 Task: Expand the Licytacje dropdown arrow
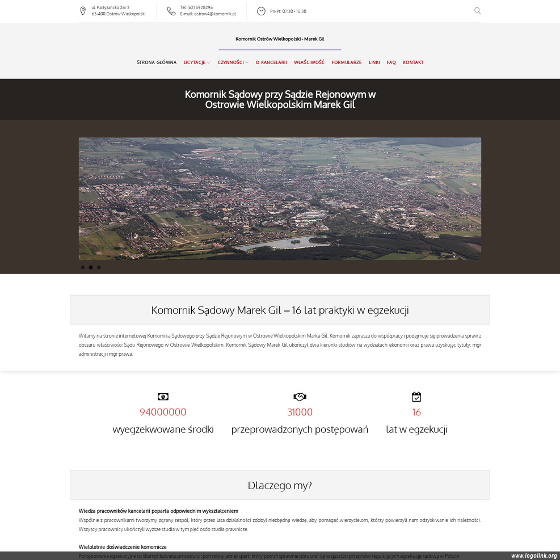pos(209,62)
